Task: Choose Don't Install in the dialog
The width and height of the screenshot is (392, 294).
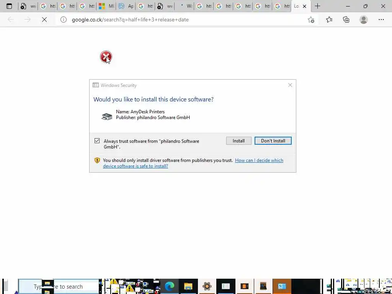Action: point(273,141)
